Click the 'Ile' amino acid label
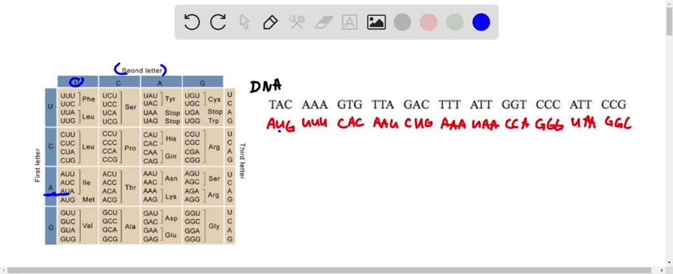 coord(87,182)
